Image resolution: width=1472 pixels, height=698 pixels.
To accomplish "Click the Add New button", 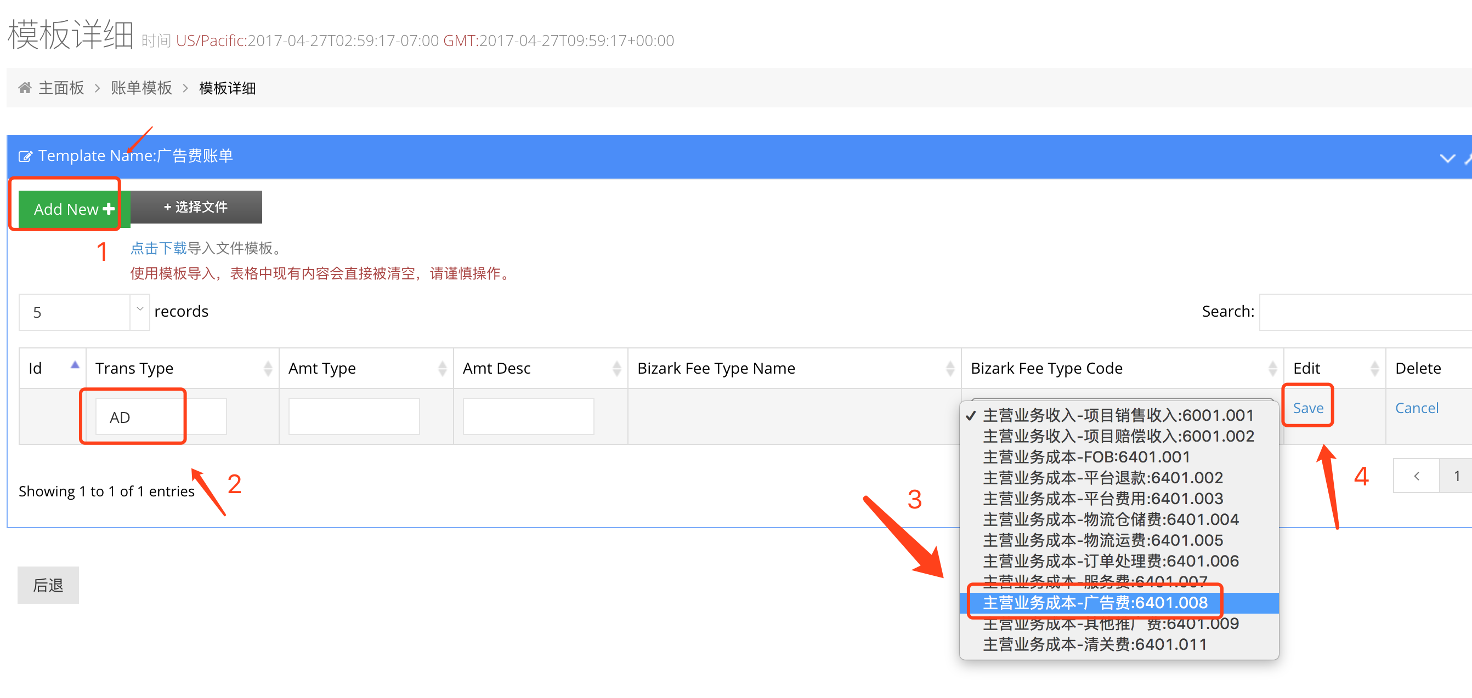I will (73, 209).
